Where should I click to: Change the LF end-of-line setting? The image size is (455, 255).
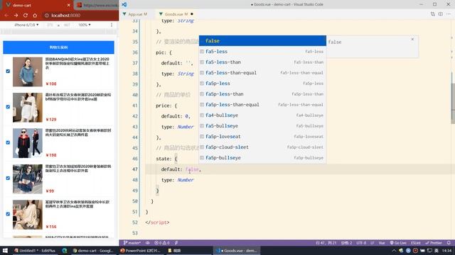[x=372, y=243]
